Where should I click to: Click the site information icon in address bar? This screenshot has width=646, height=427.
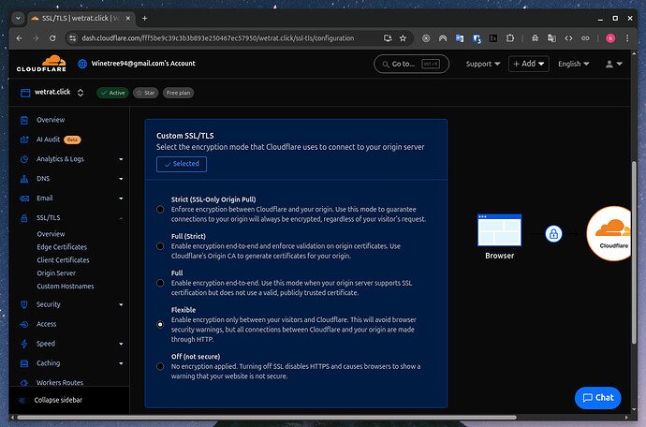click(x=73, y=38)
